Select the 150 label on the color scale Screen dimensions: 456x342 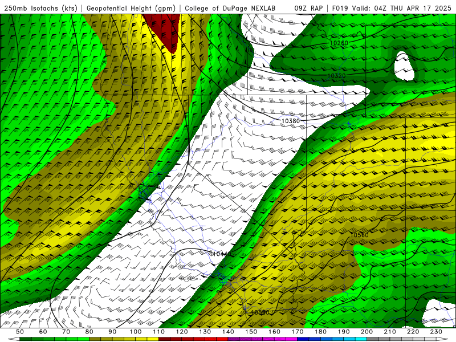pyautogui.click(x=251, y=332)
